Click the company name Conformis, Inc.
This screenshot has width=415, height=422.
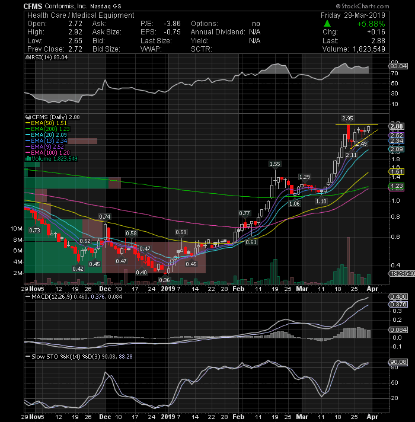coord(66,6)
